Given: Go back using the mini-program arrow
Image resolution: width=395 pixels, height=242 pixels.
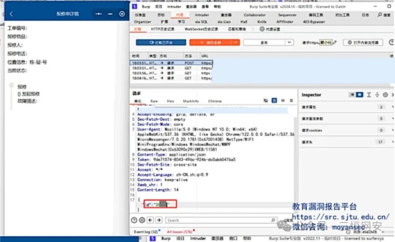Looking at the screenshot, I should point(11,14).
